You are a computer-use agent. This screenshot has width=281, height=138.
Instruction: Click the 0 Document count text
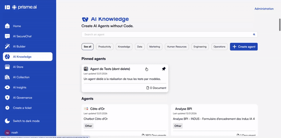point(158,88)
